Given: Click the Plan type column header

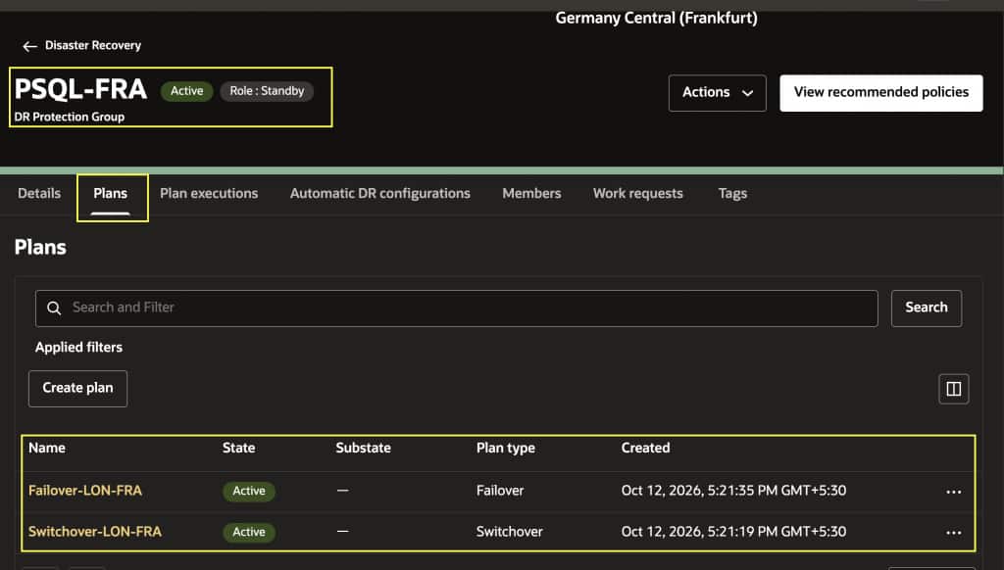Looking at the screenshot, I should coord(506,448).
